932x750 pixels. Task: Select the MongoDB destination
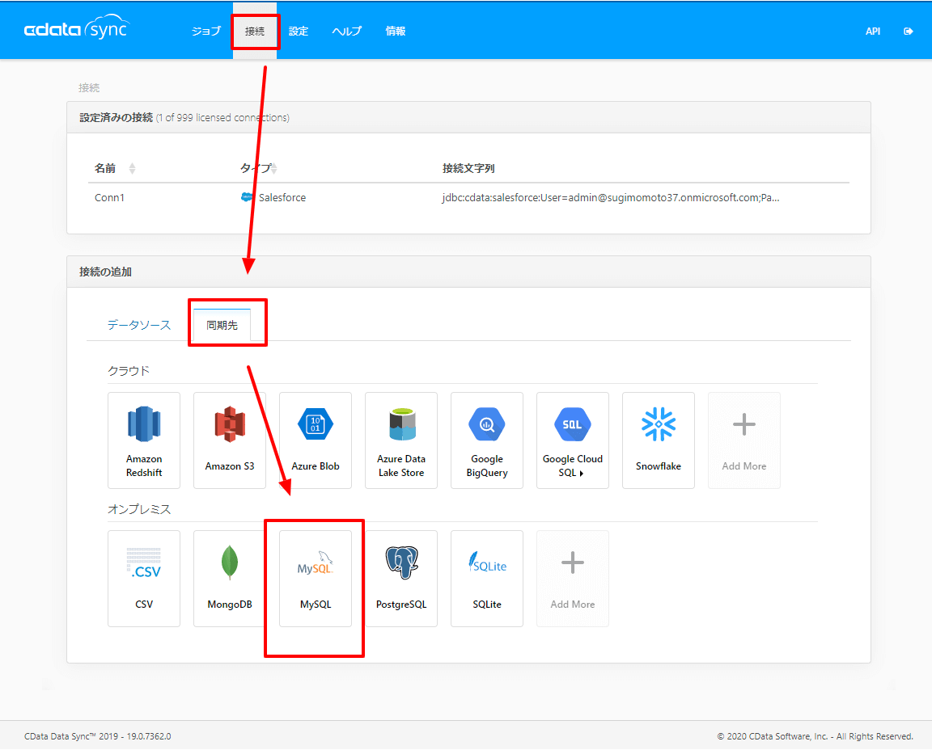pyautogui.click(x=230, y=579)
